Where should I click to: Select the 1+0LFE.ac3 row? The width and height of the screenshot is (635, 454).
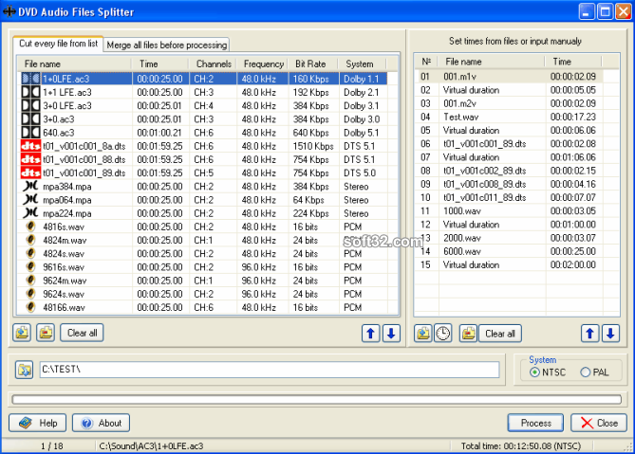click(x=204, y=79)
